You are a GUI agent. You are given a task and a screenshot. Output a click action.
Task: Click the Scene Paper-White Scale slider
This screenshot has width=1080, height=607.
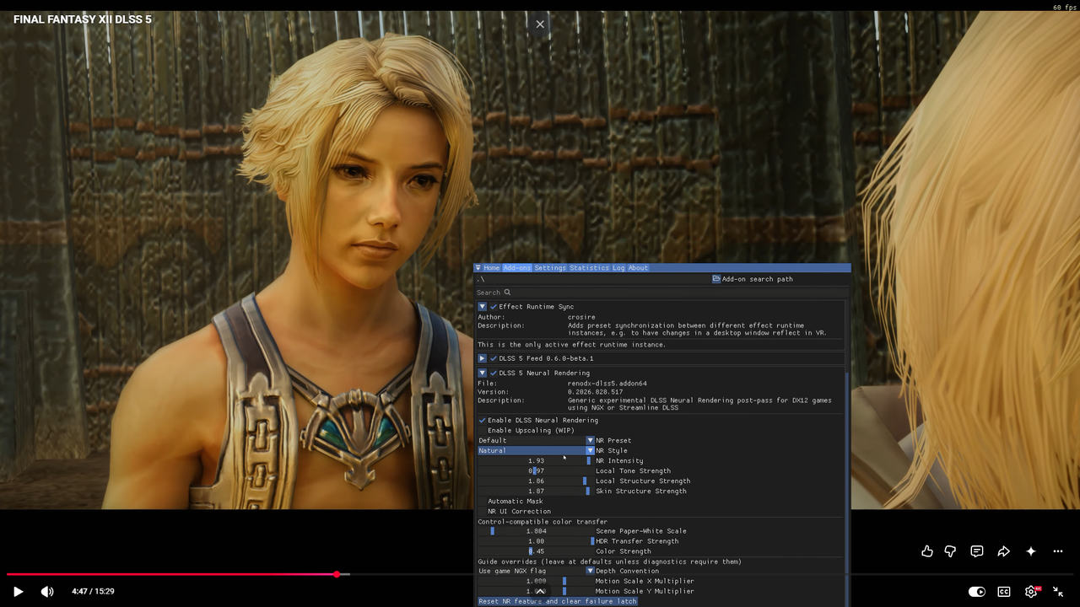(x=536, y=531)
